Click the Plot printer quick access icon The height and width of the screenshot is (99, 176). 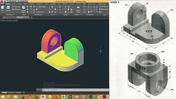click(x=17, y=1)
